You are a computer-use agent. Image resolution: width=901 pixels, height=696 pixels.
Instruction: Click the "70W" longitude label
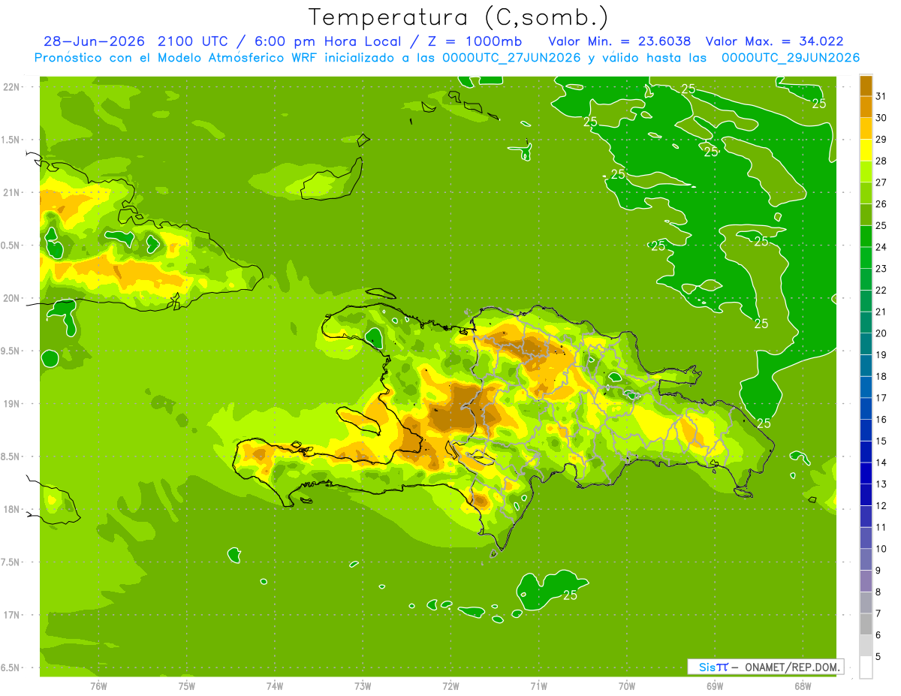(627, 685)
